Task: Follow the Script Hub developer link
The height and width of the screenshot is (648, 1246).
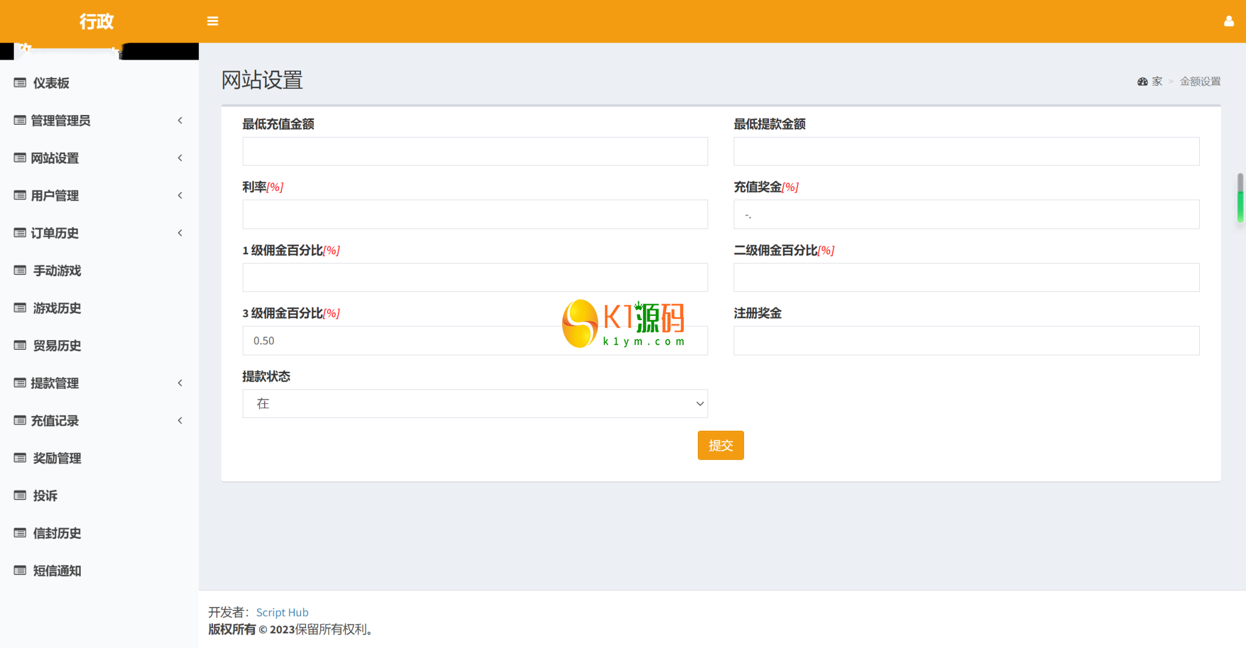Action: pyautogui.click(x=282, y=612)
